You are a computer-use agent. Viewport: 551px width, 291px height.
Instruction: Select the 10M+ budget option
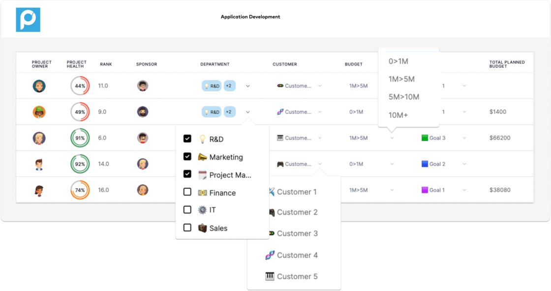point(398,115)
